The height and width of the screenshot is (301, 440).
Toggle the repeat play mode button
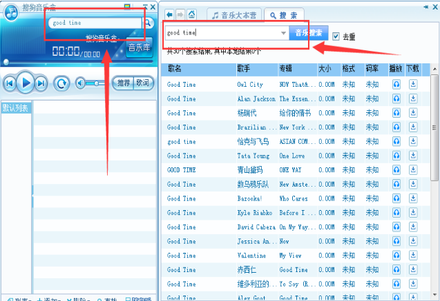[x=61, y=83]
